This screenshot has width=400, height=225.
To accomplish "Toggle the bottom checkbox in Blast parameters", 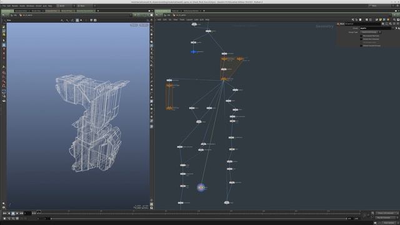I will [x=361, y=46].
